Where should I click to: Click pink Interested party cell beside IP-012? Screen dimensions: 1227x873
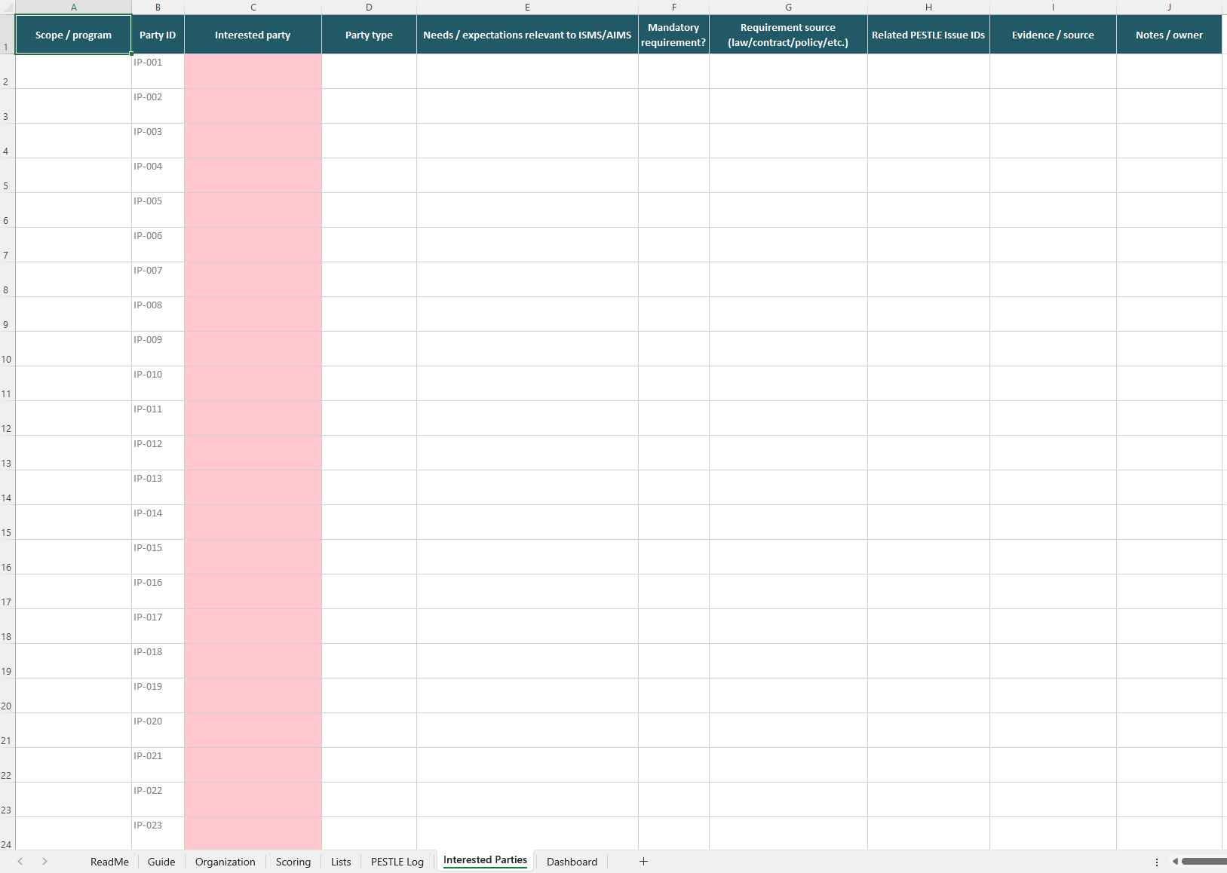[253, 452]
